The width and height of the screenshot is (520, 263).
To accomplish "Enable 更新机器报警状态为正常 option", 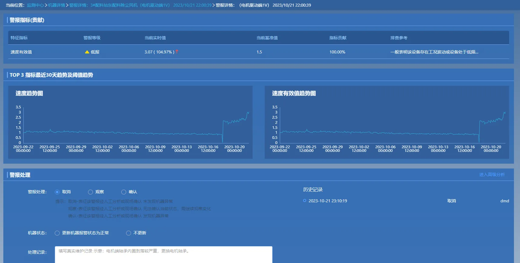I will (57, 233).
